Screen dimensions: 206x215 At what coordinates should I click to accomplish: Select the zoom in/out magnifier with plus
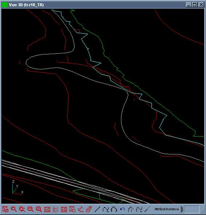[22, 209]
